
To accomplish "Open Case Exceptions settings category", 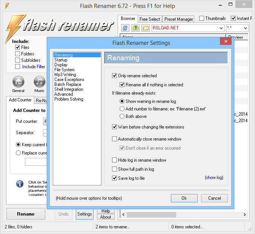I will coord(69,79).
